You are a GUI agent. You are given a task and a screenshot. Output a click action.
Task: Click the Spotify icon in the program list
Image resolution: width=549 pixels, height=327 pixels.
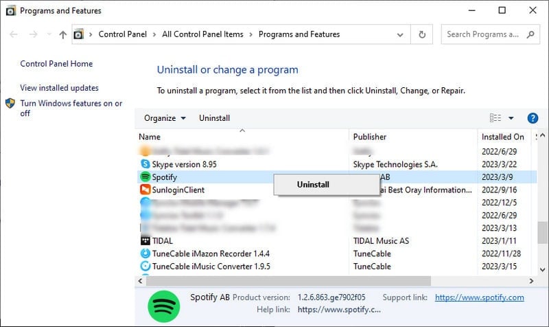point(145,177)
